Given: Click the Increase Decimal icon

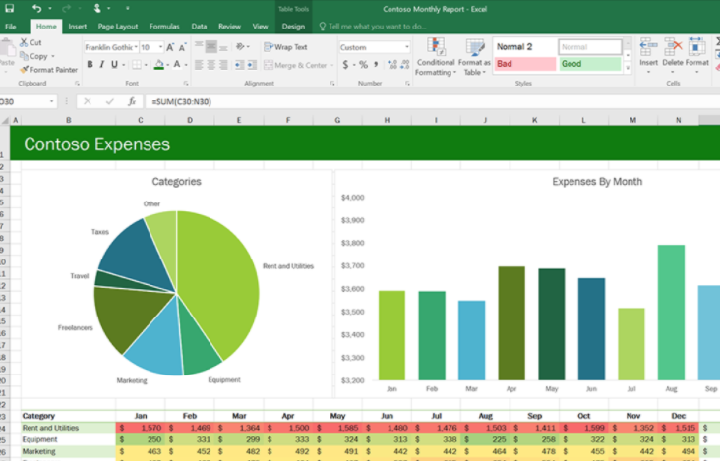Looking at the screenshot, I should [x=392, y=65].
